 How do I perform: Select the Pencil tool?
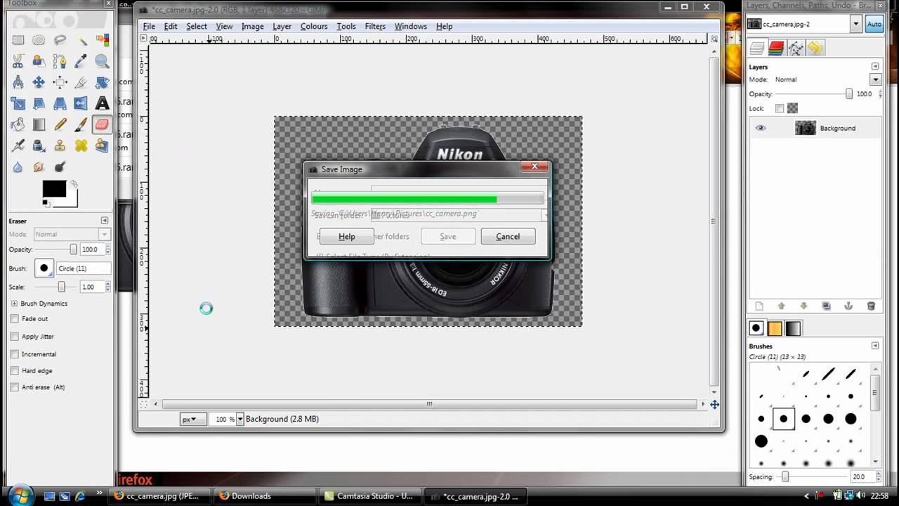tap(60, 124)
